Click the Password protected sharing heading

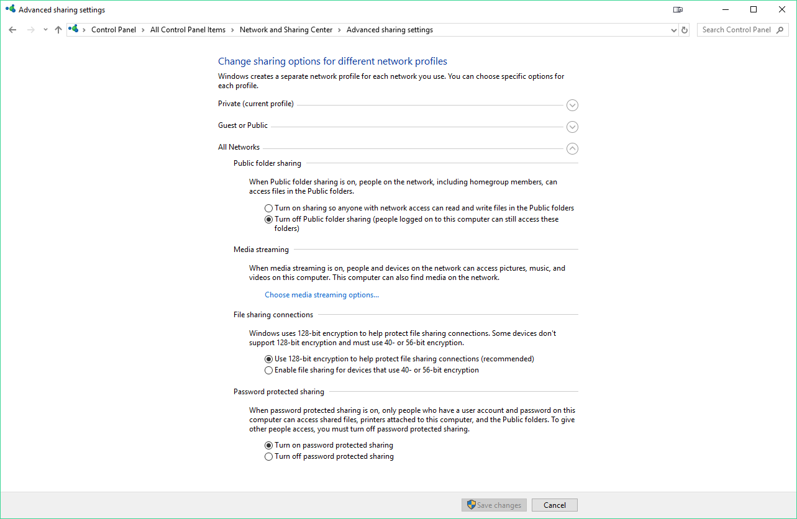pos(279,392)
